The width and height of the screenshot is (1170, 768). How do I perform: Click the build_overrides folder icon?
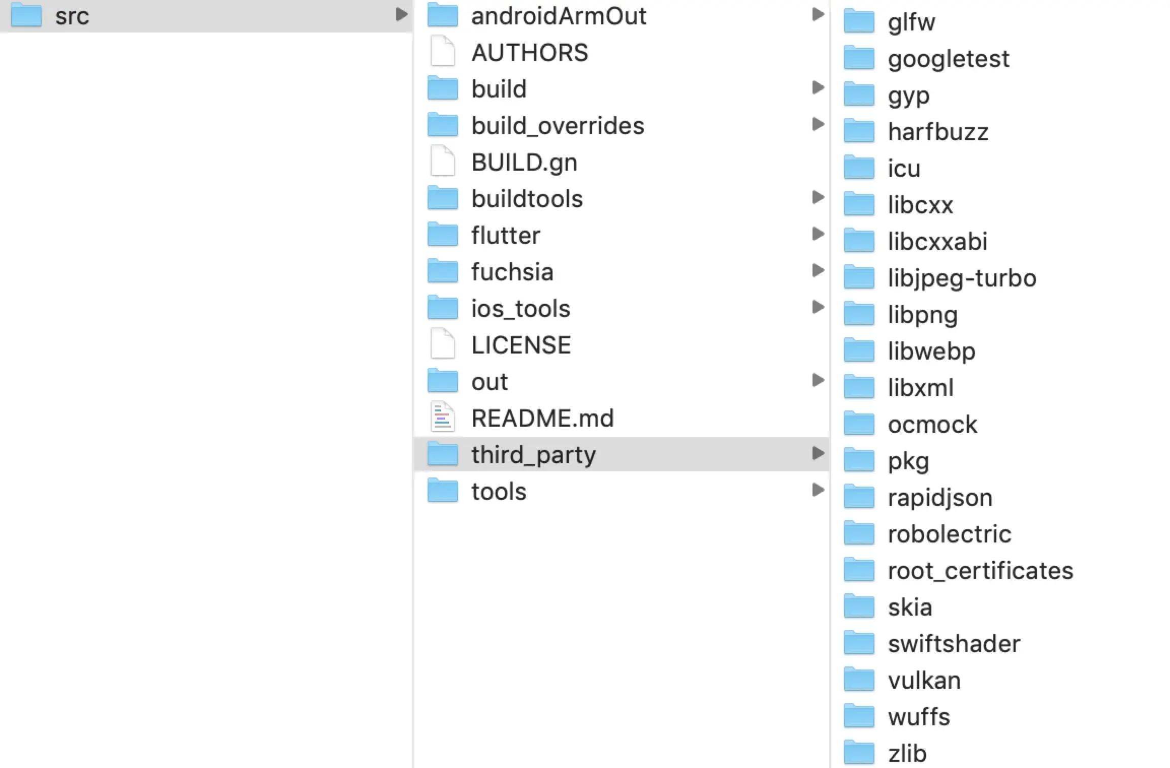[x=442, y=124]
